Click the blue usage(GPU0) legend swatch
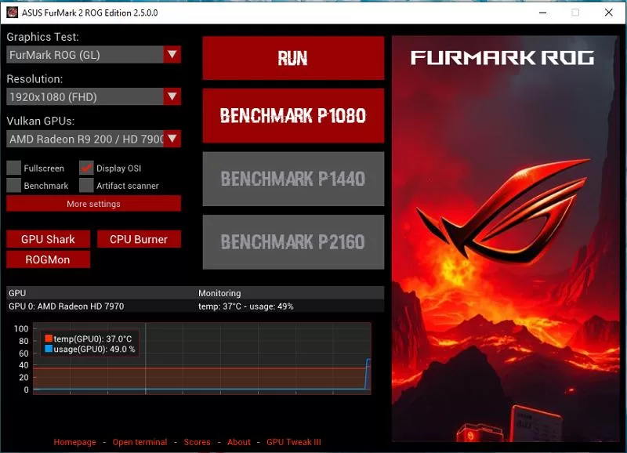627x453 pixels. point(49,349)
